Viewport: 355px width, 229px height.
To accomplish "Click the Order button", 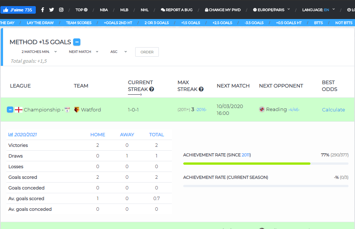I will tap(147, 52).
